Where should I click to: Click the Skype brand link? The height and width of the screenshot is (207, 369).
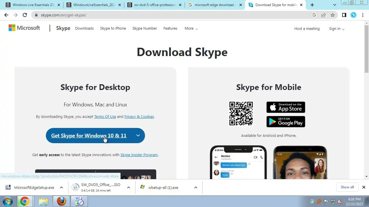pyautogui.click(x=63, y=28)
